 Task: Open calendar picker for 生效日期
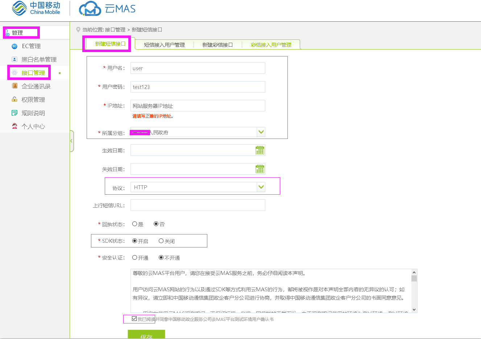point(260,151)
